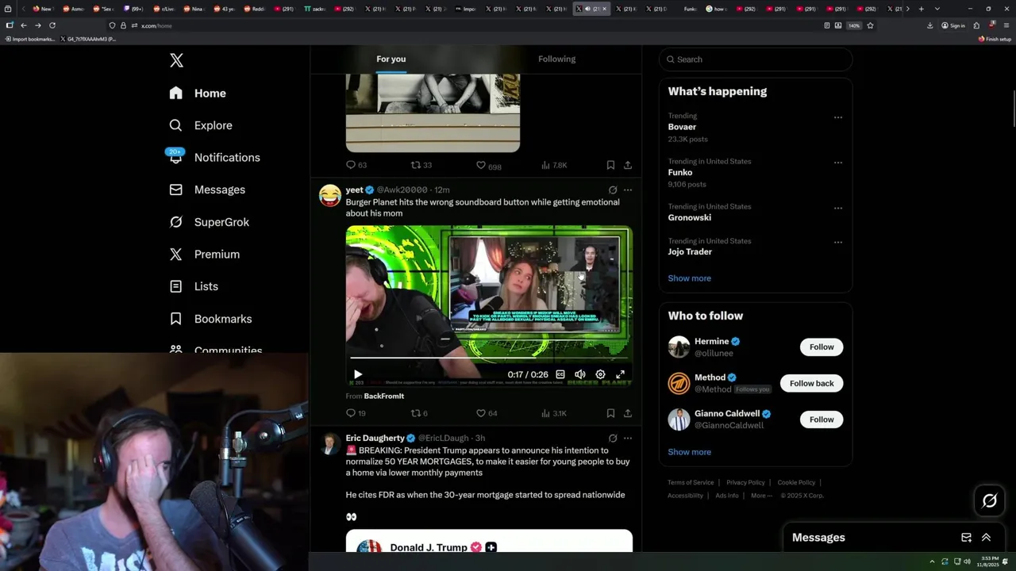1016x571 pixels.
Task: Open the Bovaer trending topic
Action: click(x=682, y=127)
